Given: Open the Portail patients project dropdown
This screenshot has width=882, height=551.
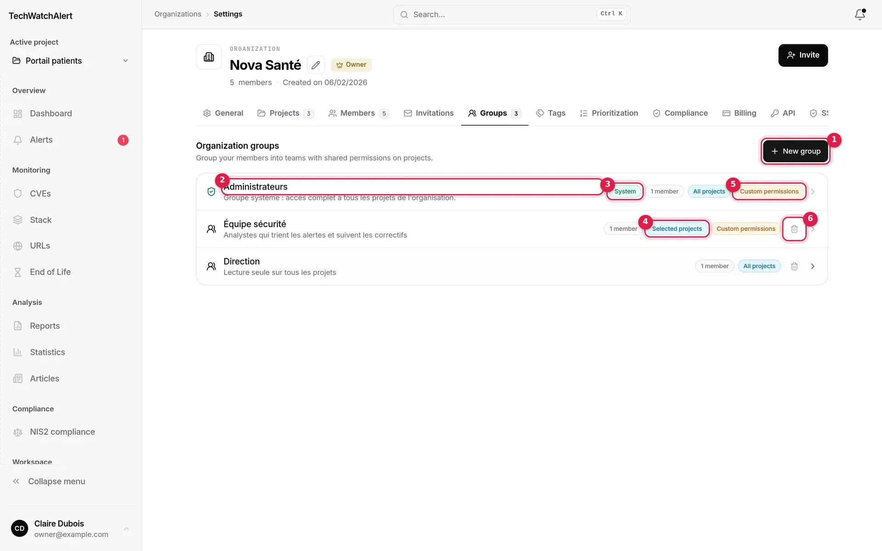Looking at the screenshot, I should [x=71, y=61].
